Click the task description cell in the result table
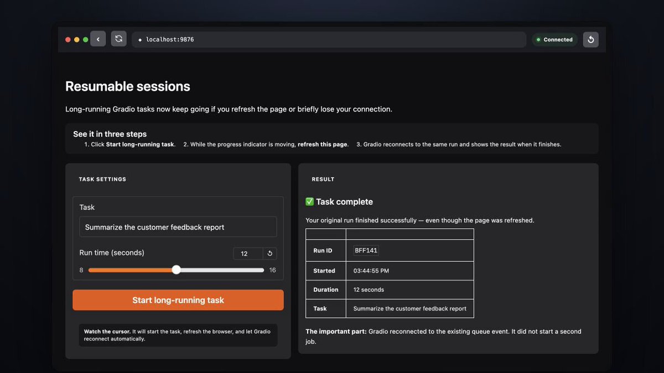Viewport: 664px width, 373px height. pyautogui.click(x=410, y=308)
